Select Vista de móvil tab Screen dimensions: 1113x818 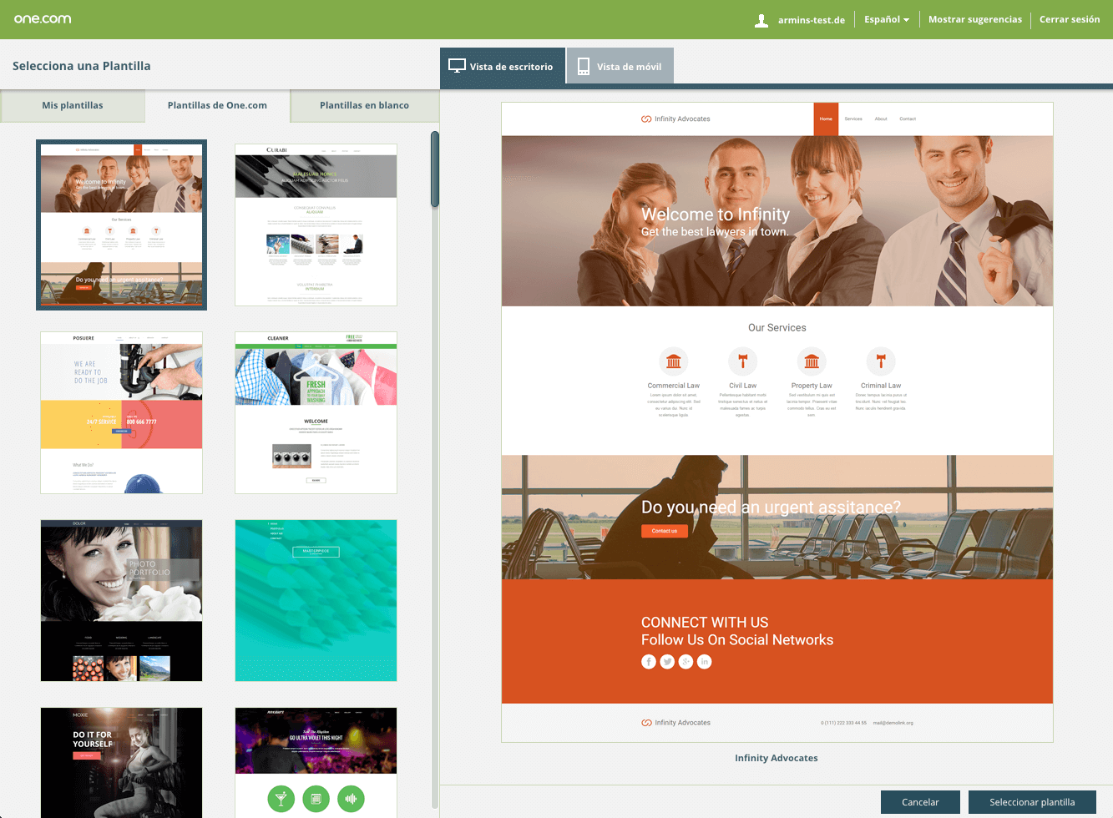pyautogui.click(x=620, y=66)
